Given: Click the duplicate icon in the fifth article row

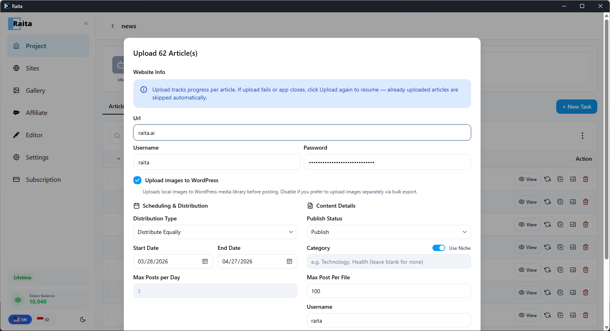Looking at the screenshot, I should 560,270.
